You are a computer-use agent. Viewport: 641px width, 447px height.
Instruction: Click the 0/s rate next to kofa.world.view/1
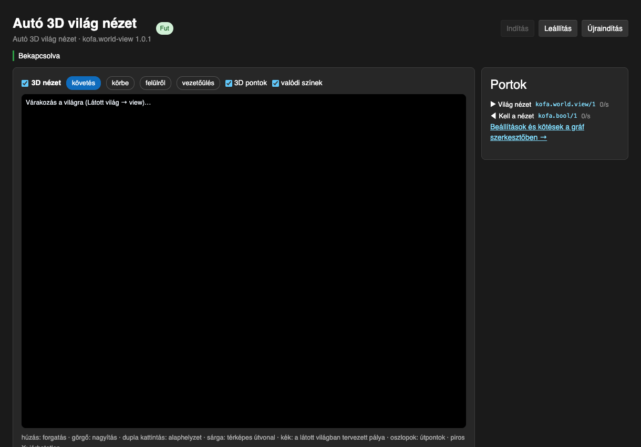tap(604, 105)
